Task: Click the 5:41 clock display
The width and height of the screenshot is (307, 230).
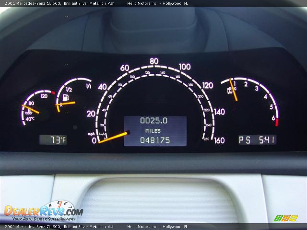Action: click(x=266, y=140)
